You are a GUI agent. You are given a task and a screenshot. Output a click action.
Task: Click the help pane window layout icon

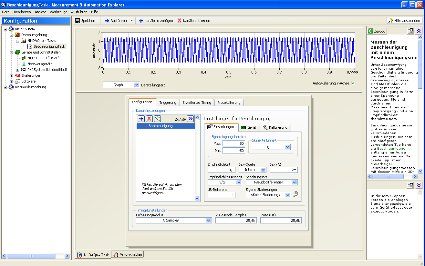(x=410, y=31)
